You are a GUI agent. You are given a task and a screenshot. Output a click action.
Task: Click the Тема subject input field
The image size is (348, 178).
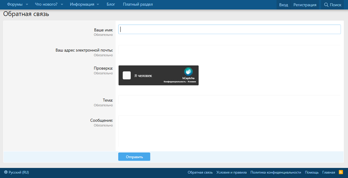click(x=229, y=100)
